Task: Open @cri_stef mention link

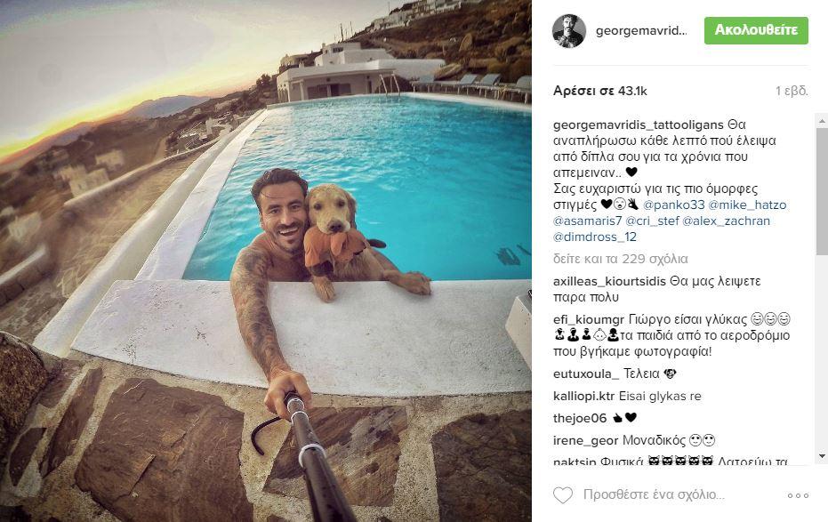Action: (x=652, y=221)
